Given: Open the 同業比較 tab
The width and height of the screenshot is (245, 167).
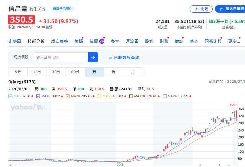Looking at the screenshot, I should click(x=213, y=41).
